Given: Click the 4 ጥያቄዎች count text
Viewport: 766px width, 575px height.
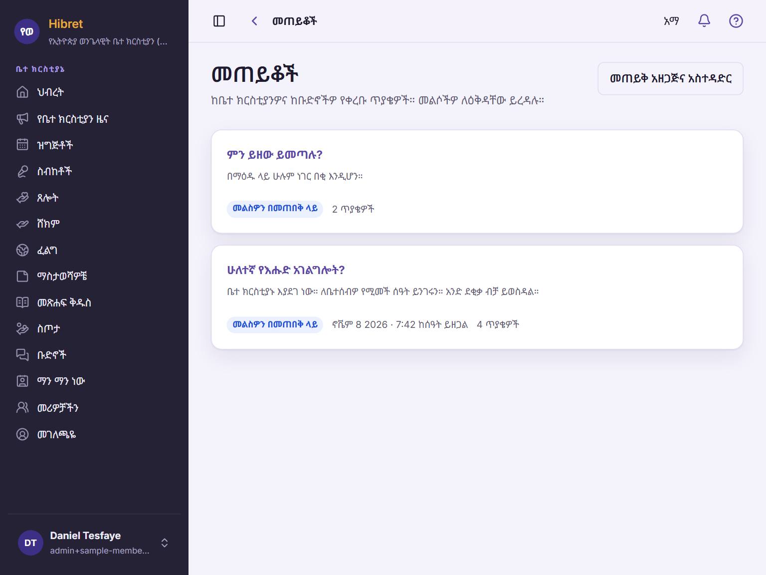Looking at the screenshot, I should click(x=498, y=324).
